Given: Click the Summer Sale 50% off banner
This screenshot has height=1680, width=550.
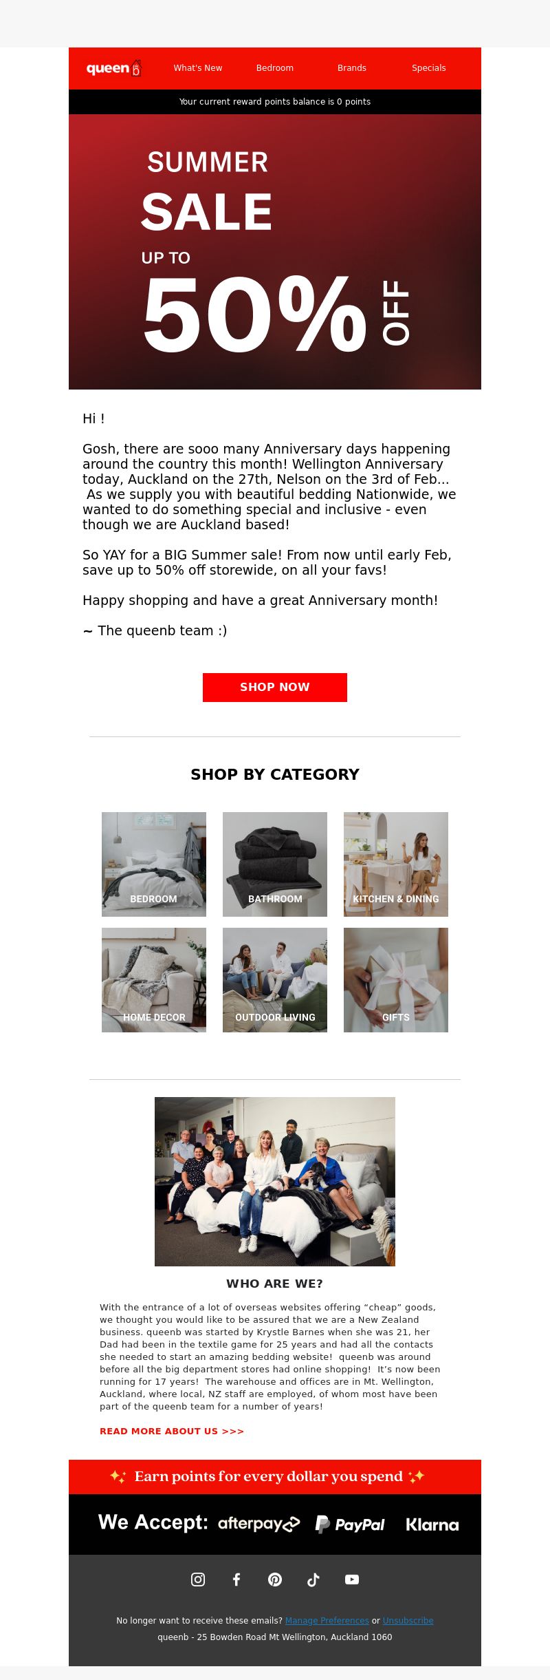Looking at the screenshot, I should click(x=275, y=252).
